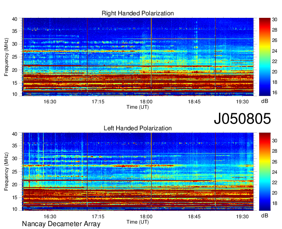This screenshot has height=229, width=282.
Task: Click 'Frequency (MHz)' label of Left Handed plot
Action: [x=6, y=172]
